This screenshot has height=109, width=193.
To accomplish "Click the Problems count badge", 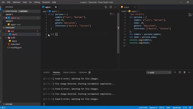I will coord(90,73).
